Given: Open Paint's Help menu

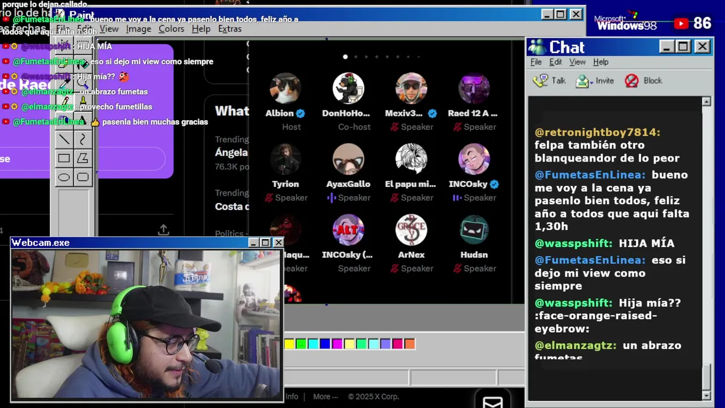Looking at the screenshot, I should [201, 29].
